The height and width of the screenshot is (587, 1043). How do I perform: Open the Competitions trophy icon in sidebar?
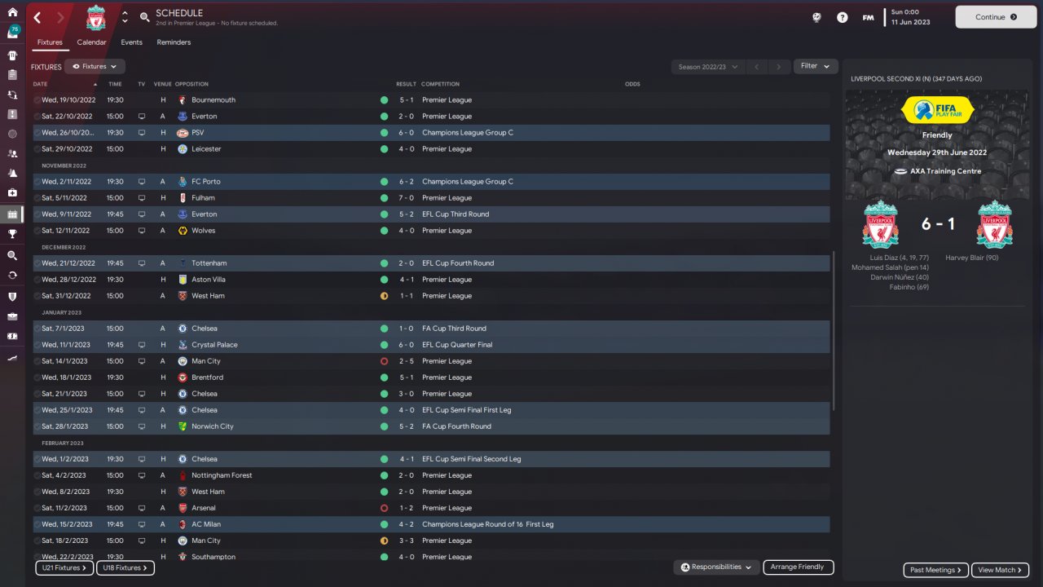pos(12,234)
